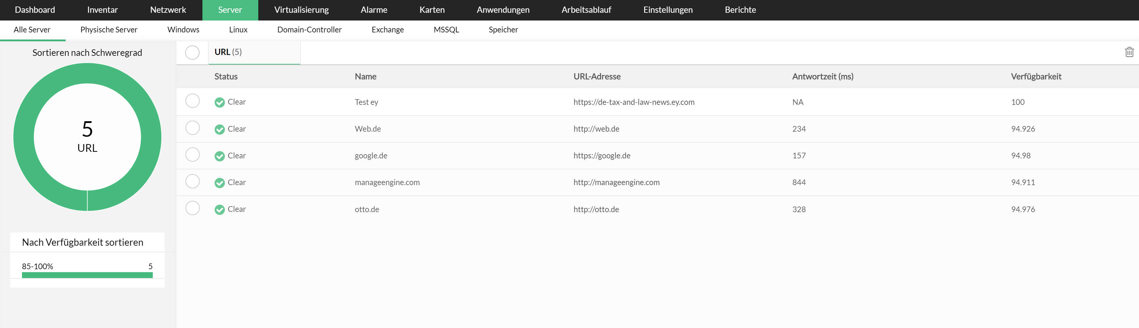Switch to Alle Server tab
The height and width of the screenshot is (328, 1139).
coord(32,30)
